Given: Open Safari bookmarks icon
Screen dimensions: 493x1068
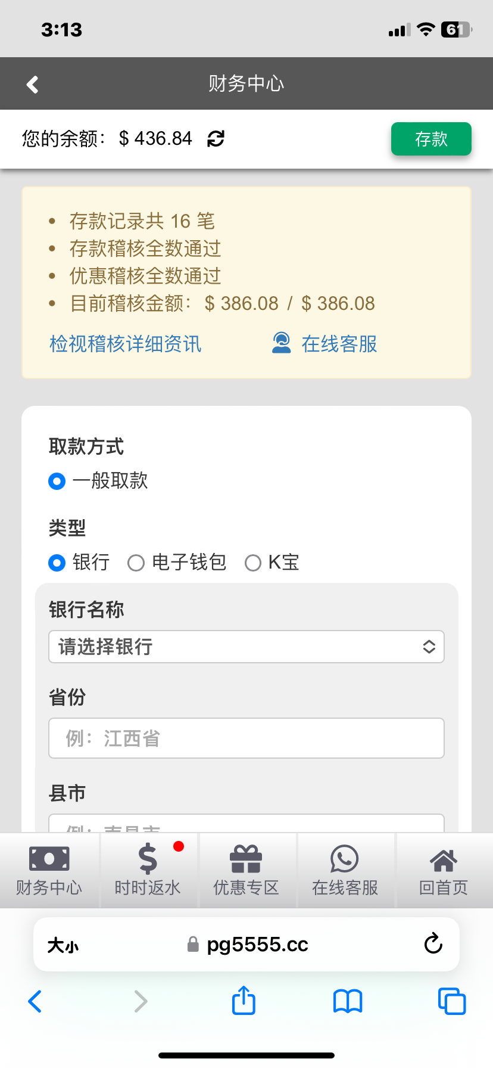Looking at the screenshot, I should coord(348,1001).
